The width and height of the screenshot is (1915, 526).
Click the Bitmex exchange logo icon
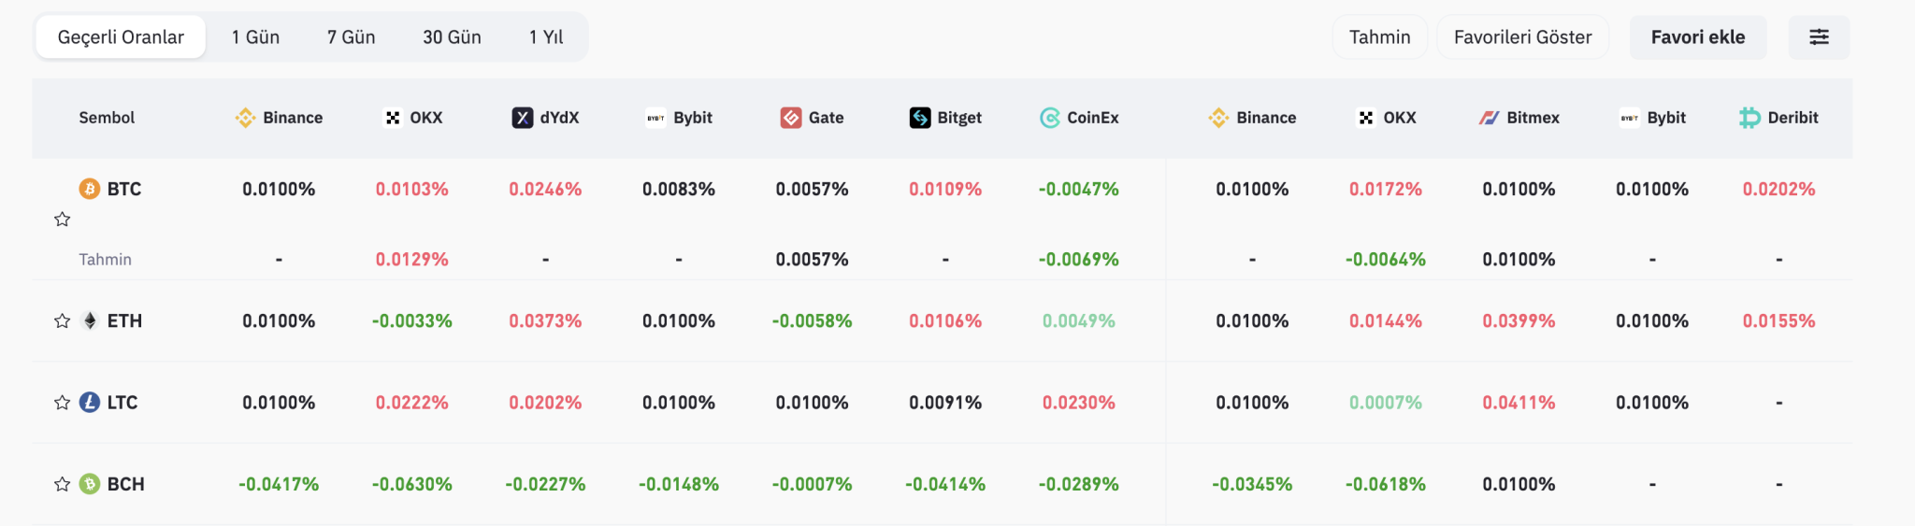pos(1490,118)
